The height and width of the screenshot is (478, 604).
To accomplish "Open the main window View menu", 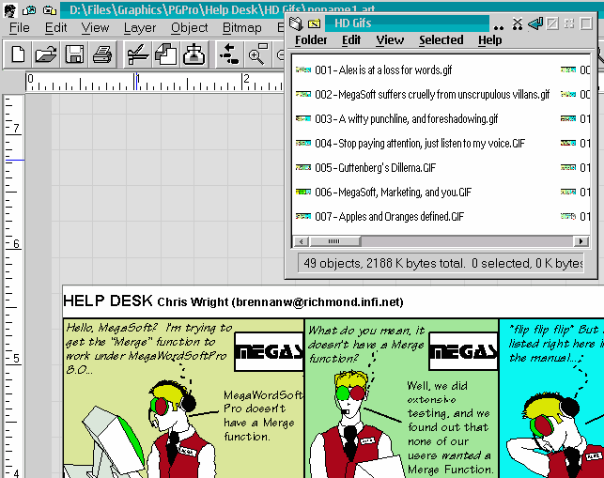I will 95,28.
